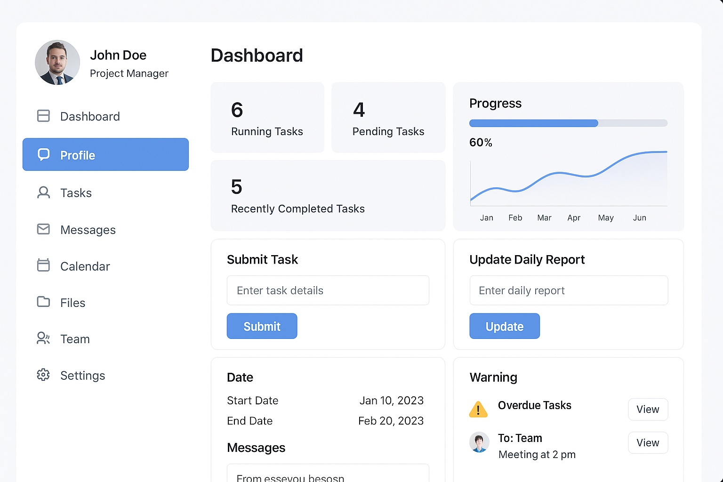Focus the Enter daily report field

tap(568, 290)
